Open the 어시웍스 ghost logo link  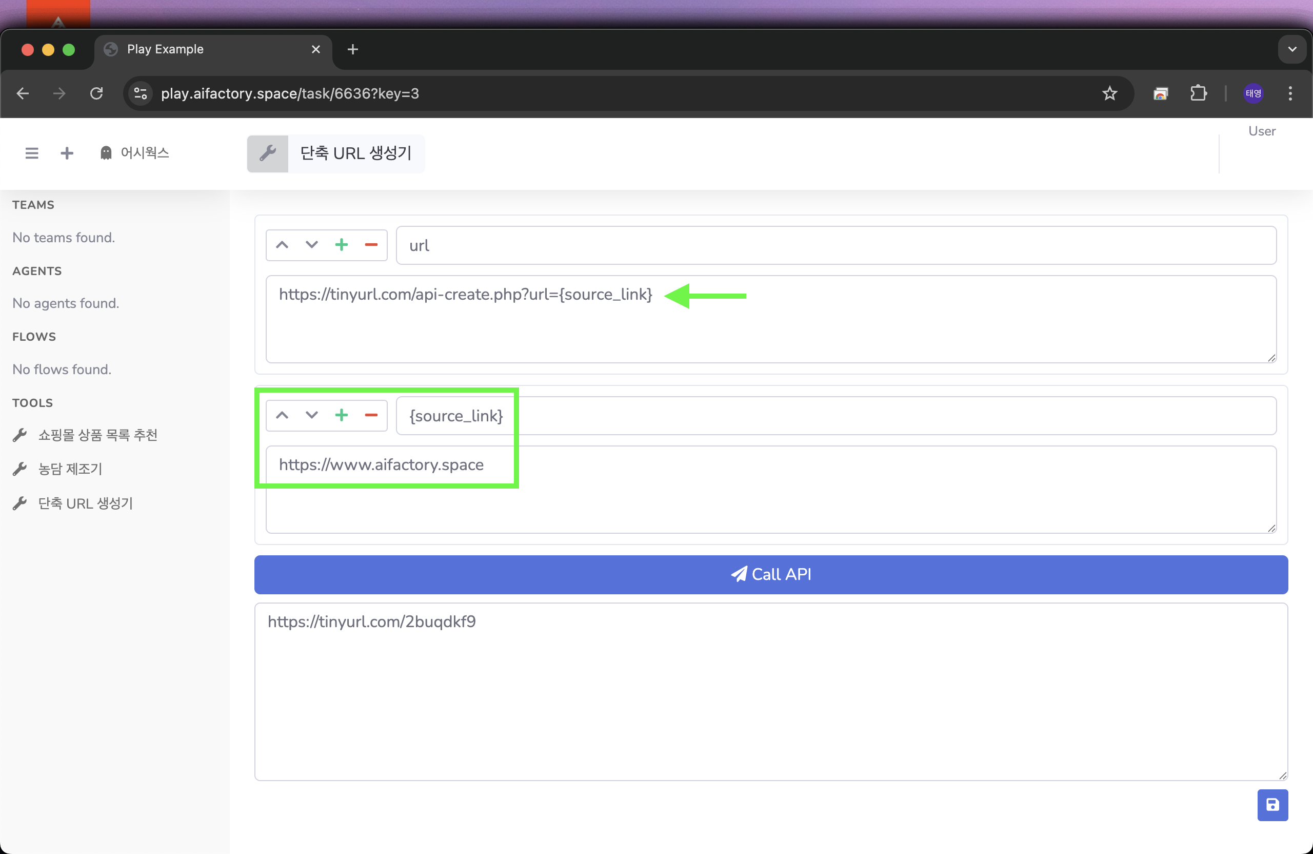click(x=134, y=153)
